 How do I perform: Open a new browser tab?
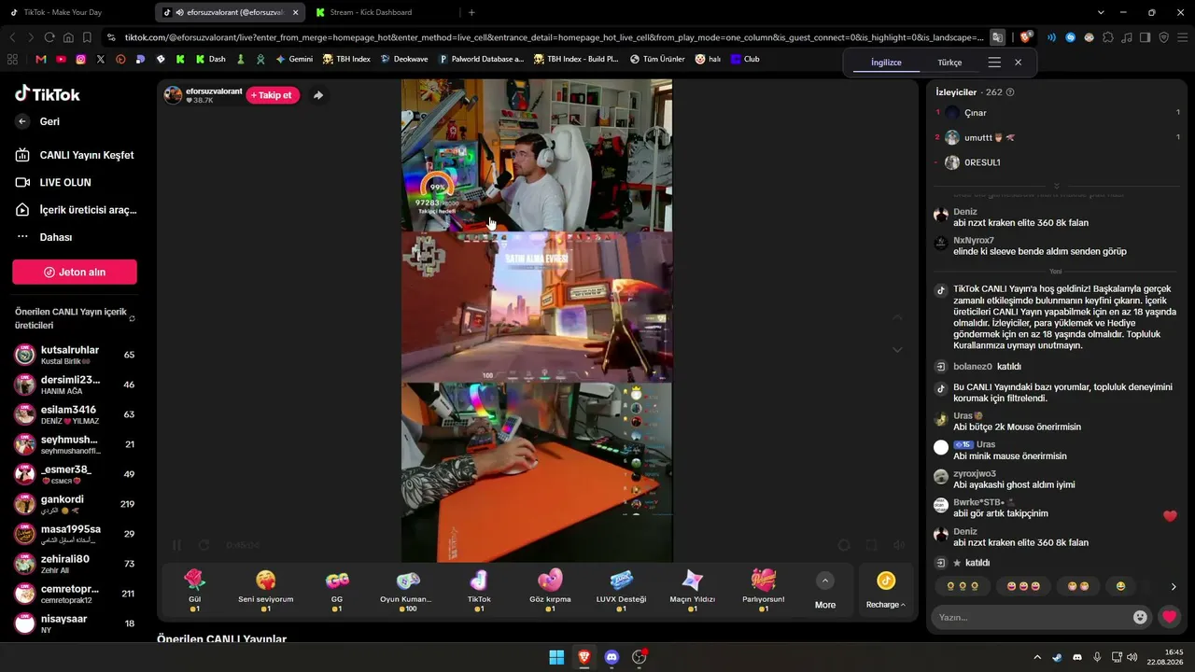471,12
